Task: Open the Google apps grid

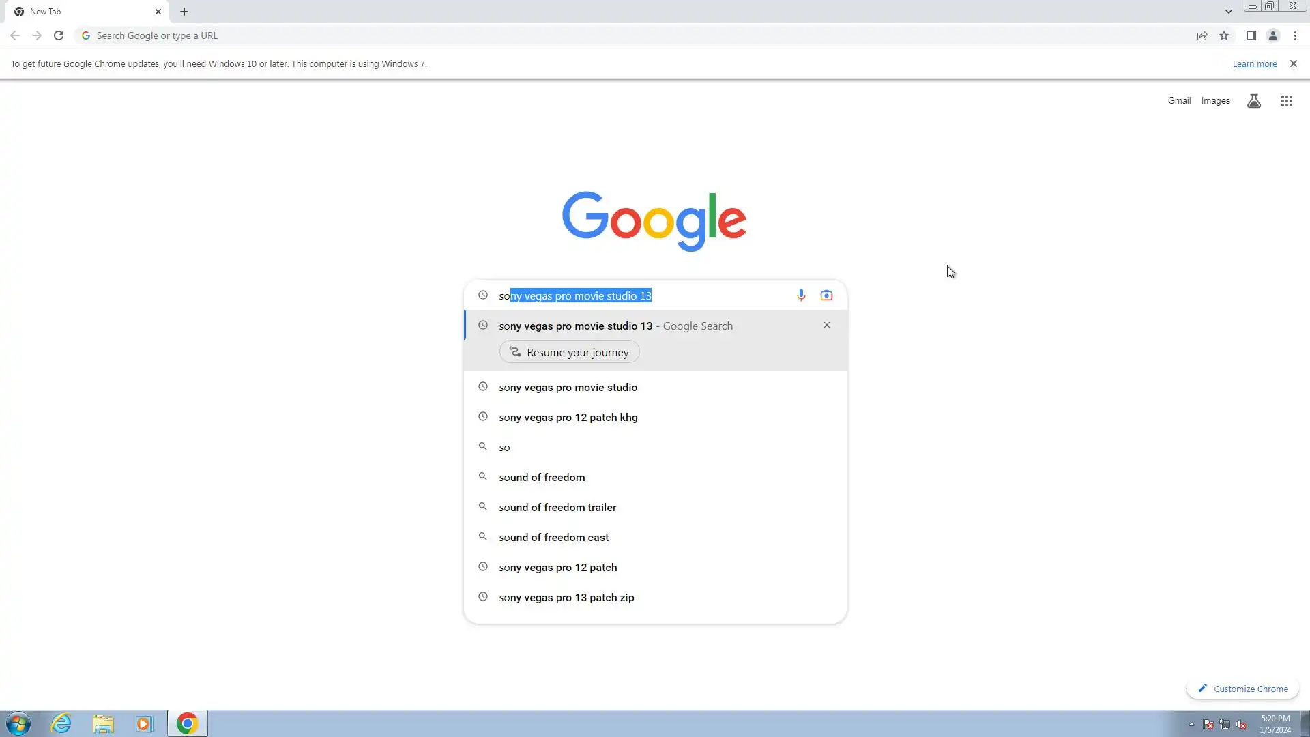Action: (1286, 101)
